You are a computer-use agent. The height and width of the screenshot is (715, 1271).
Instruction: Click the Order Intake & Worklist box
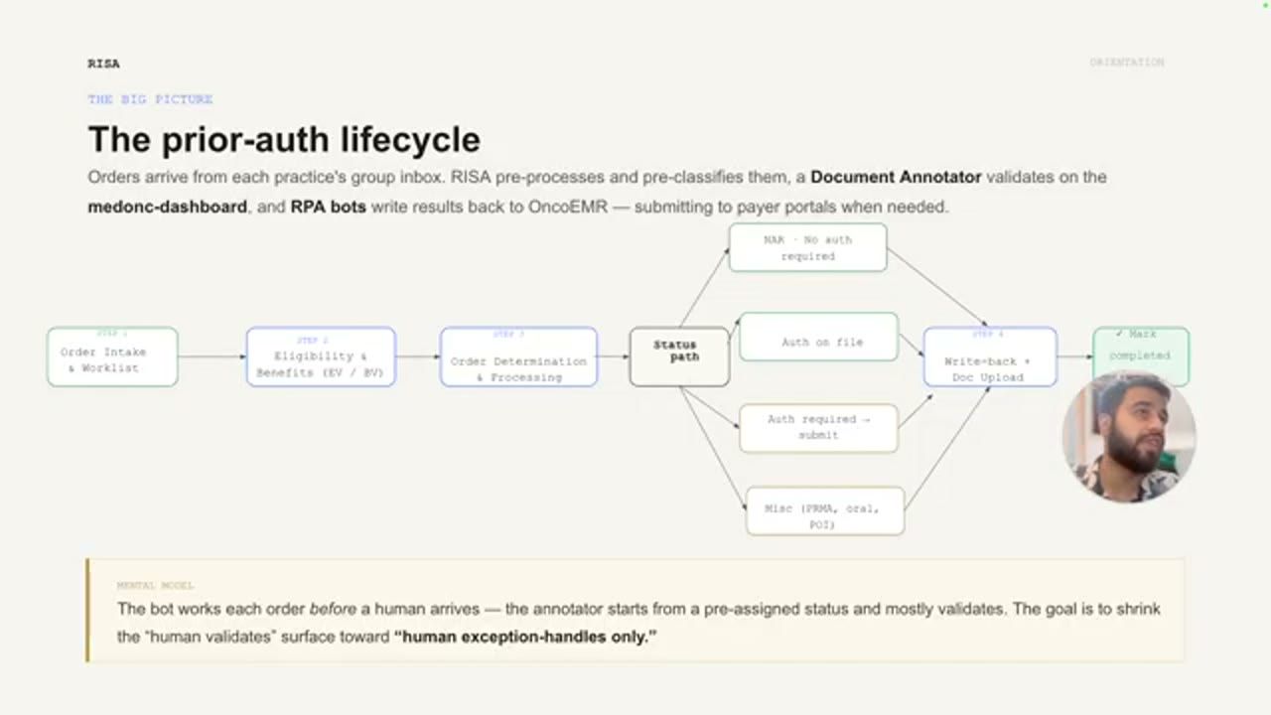pos(112,357)
